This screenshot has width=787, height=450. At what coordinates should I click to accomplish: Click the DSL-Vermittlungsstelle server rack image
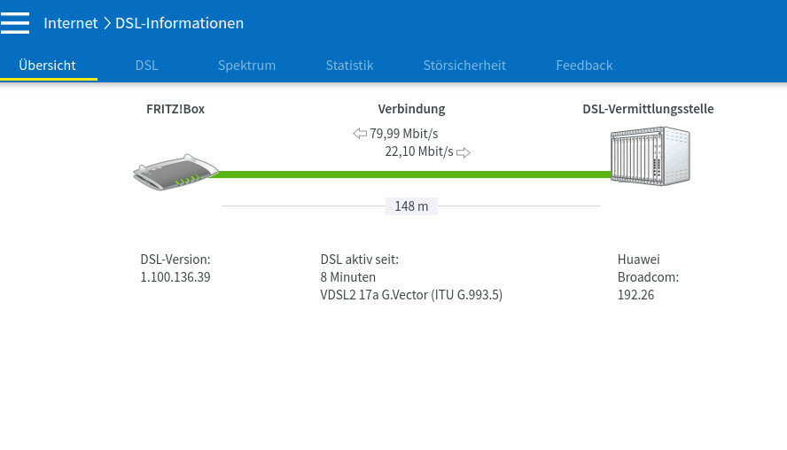tap(650, 156)
